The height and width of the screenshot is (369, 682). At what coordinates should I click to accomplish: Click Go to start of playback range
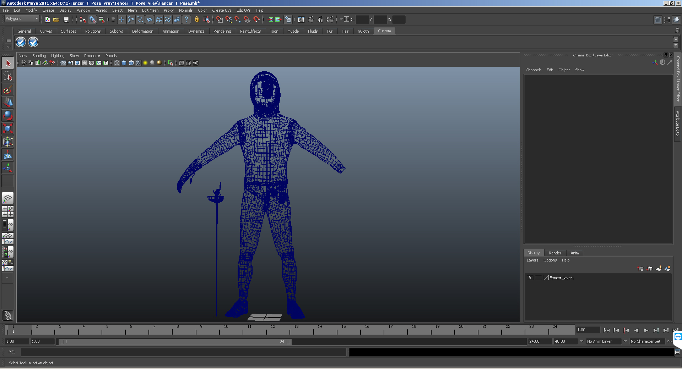606,330
